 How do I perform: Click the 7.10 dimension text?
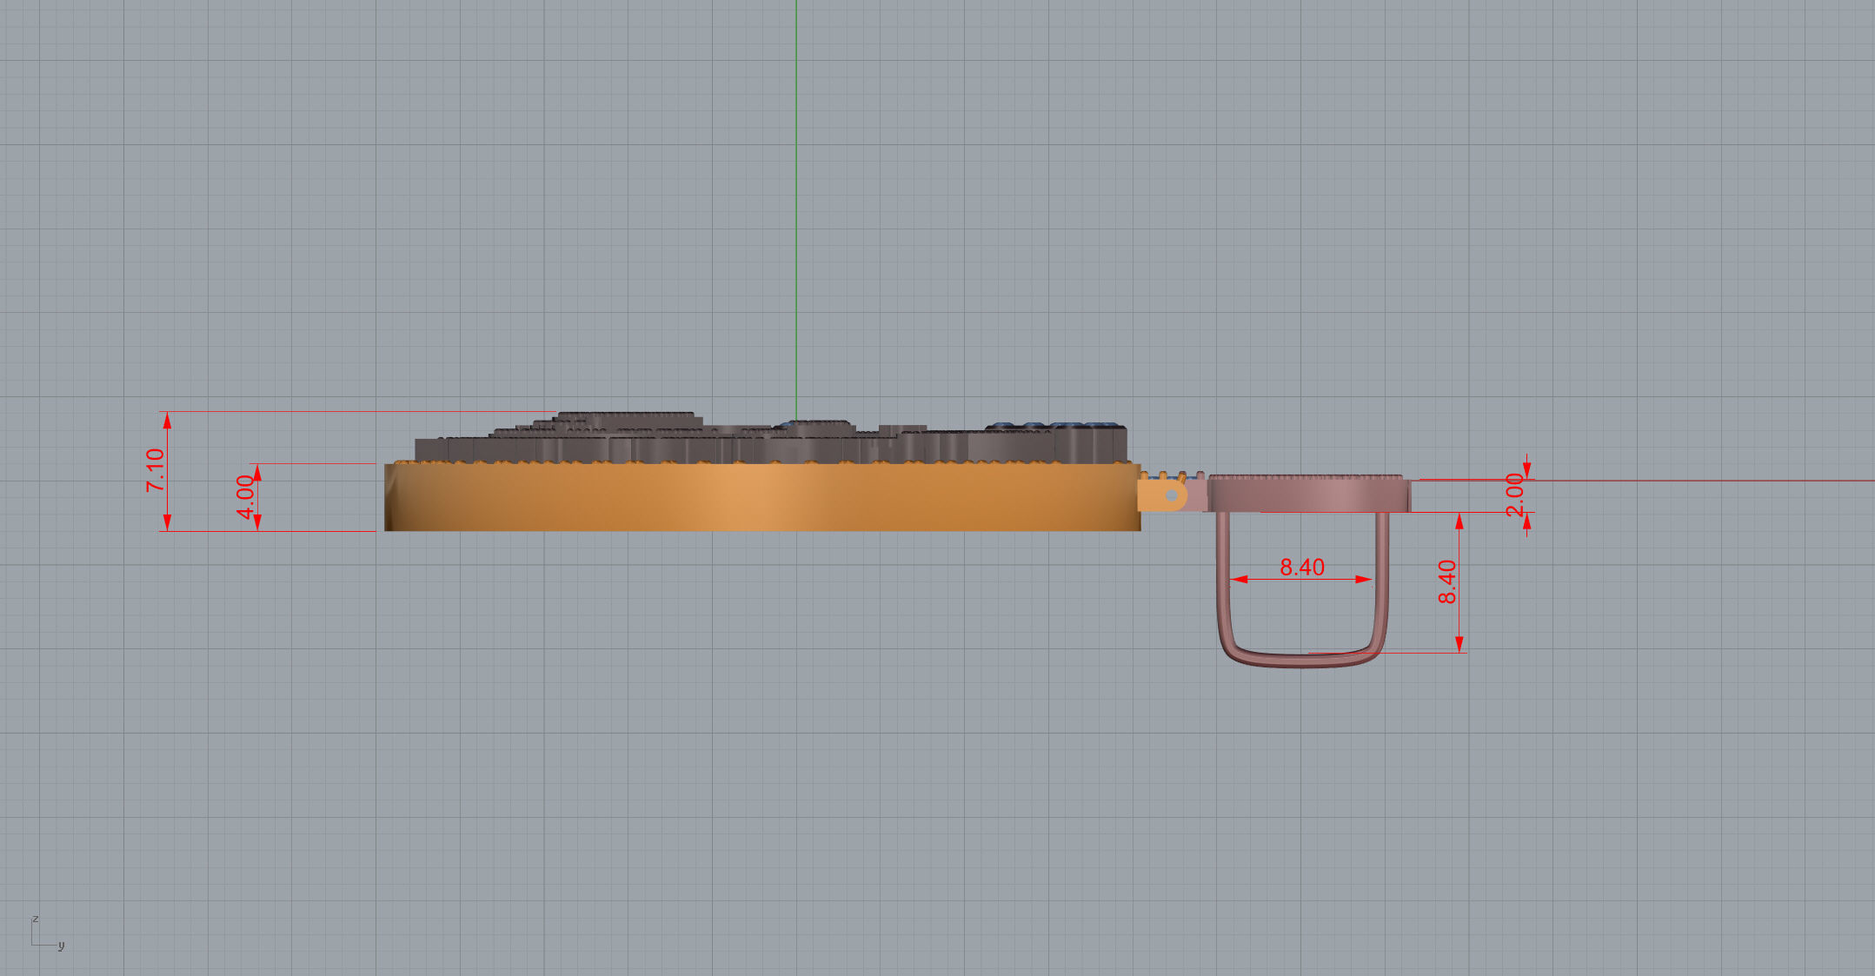(x=156, y=470)
